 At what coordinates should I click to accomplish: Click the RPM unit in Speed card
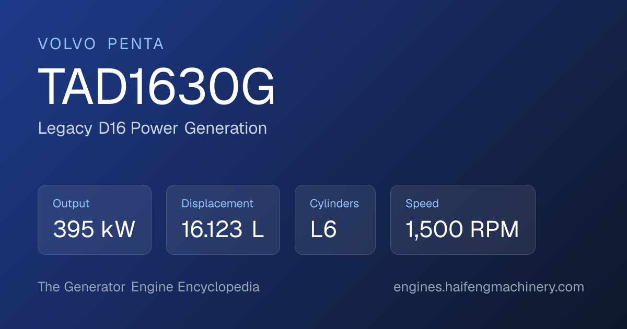(x=495, y=230)
